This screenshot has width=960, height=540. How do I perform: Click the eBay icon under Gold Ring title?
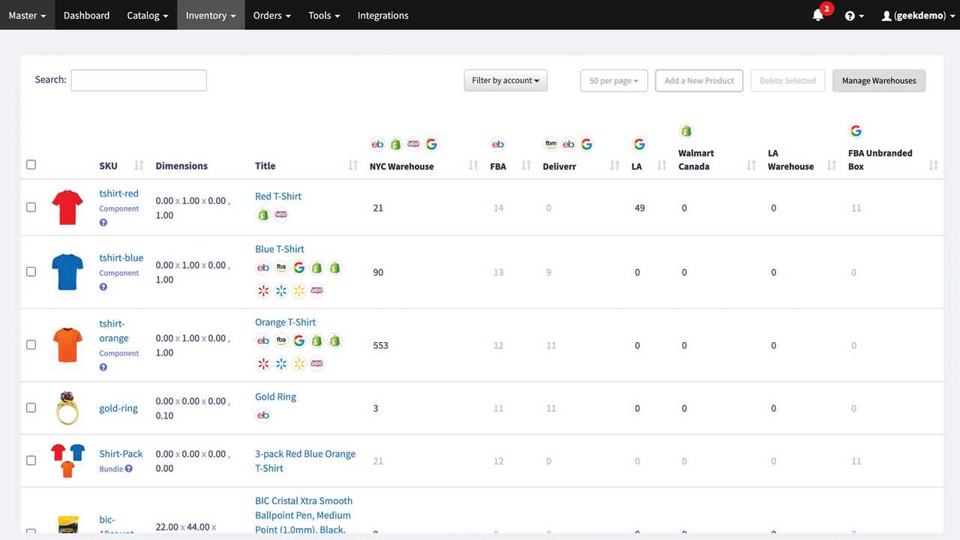tap(263, 415)
